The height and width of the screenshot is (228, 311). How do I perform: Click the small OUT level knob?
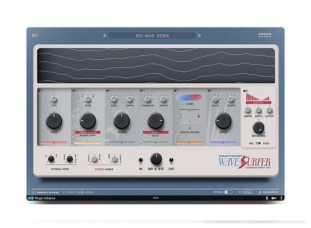pyautogui.click(x=171, y=160)
